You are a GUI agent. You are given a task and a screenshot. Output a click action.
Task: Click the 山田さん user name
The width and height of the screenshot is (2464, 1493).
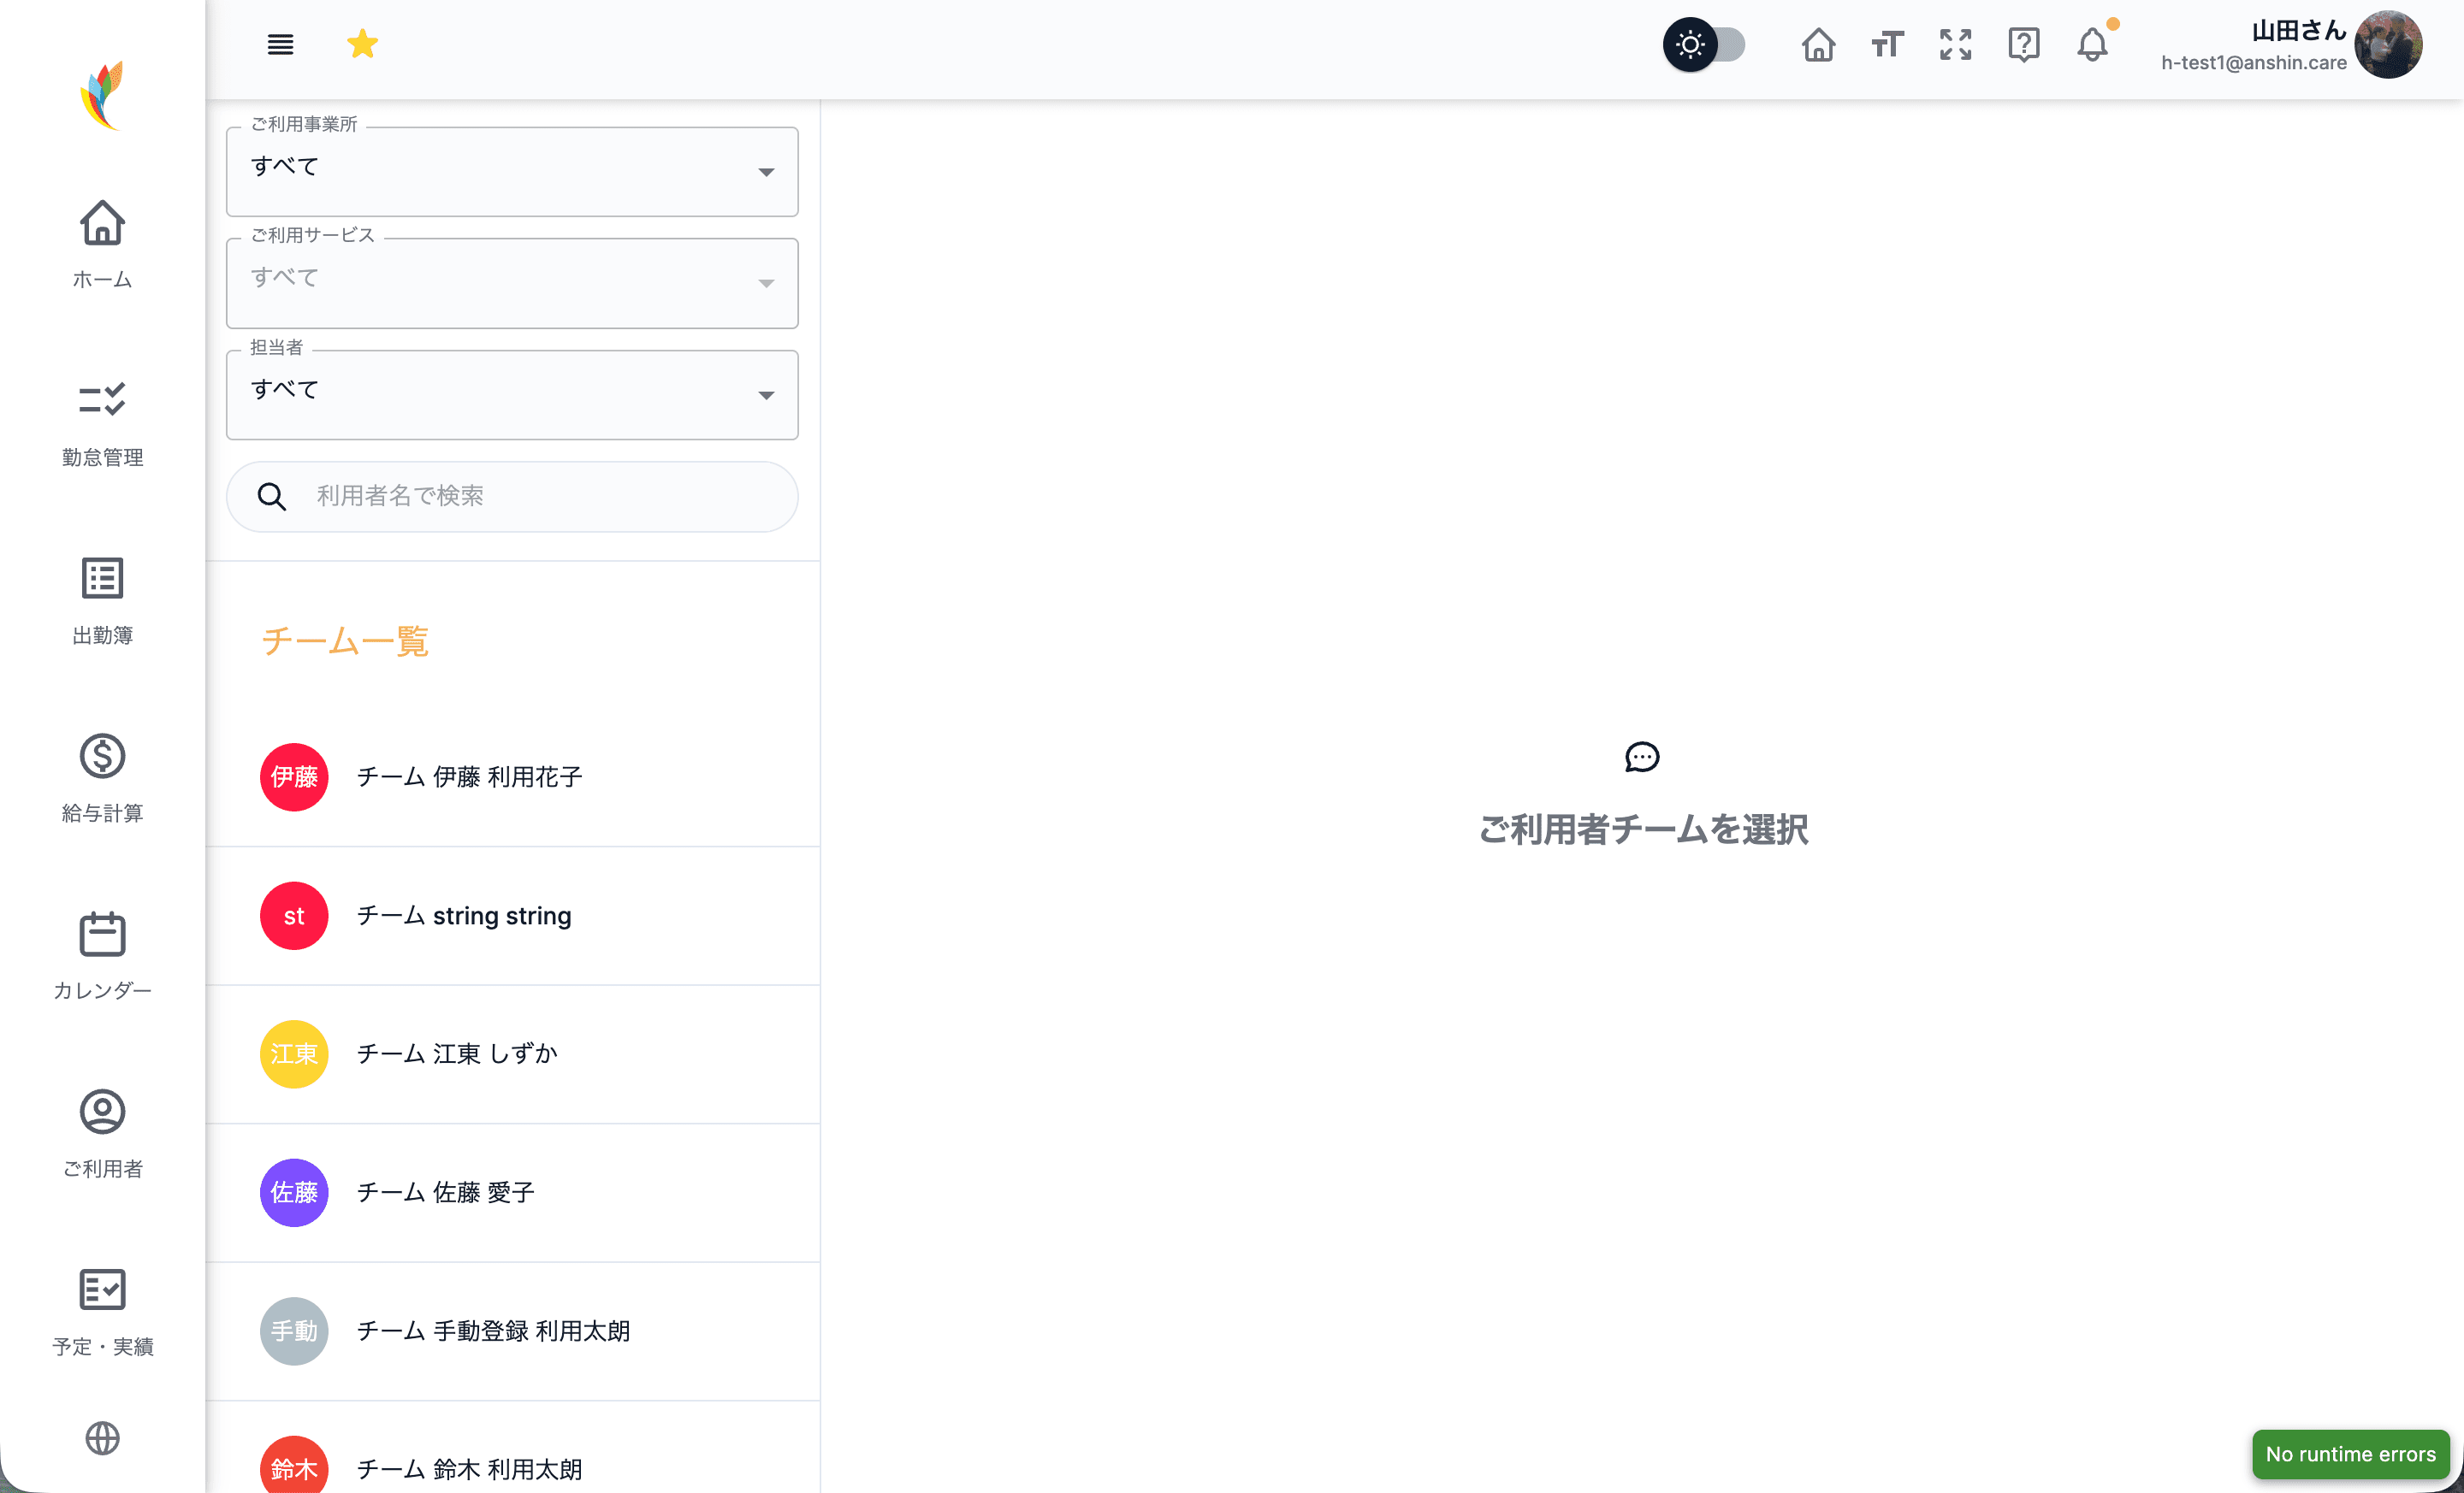click(x=2298, y=31)
